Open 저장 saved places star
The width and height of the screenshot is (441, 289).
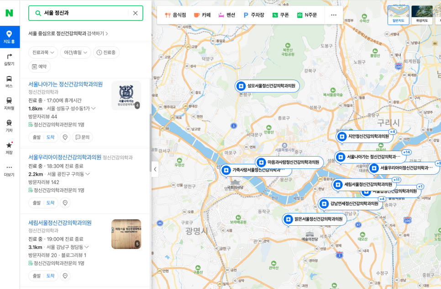pyautogui.click(x=9, y=148)
